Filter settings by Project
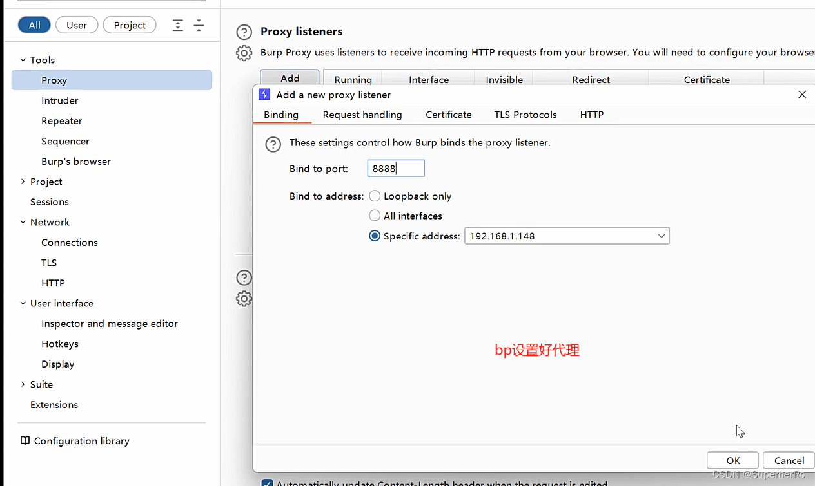Image resolution: width=815 pixels, height=486 pixels. tap(130, 25)
